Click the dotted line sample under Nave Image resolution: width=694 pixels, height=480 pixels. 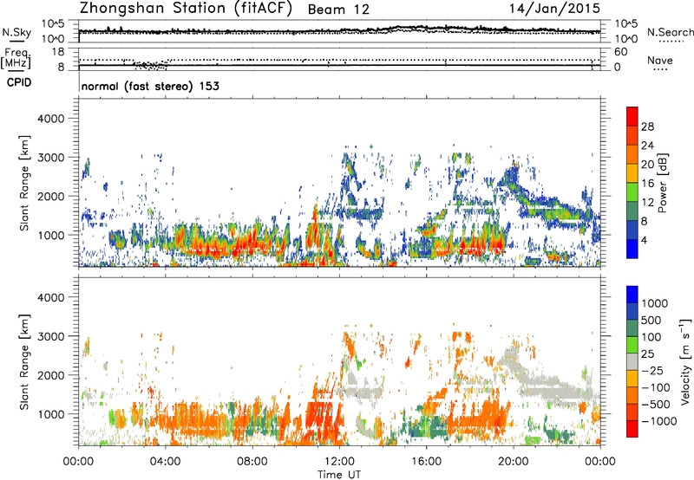660,69
